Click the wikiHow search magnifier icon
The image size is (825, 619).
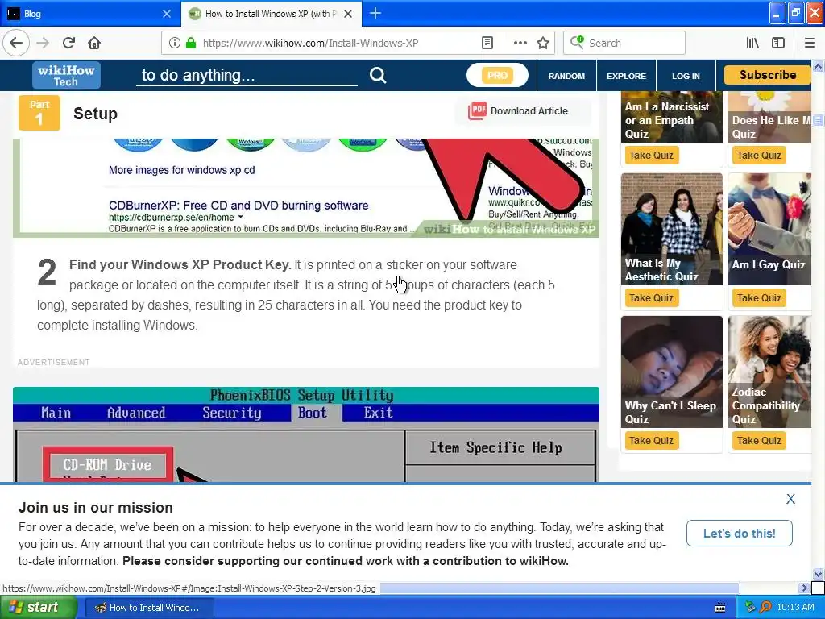(378, 75)
